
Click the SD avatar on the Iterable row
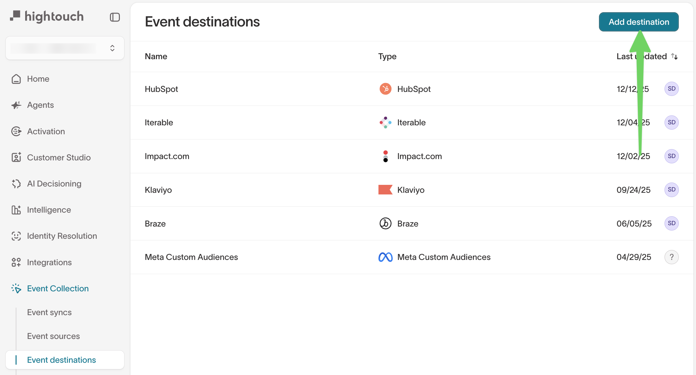671,122
